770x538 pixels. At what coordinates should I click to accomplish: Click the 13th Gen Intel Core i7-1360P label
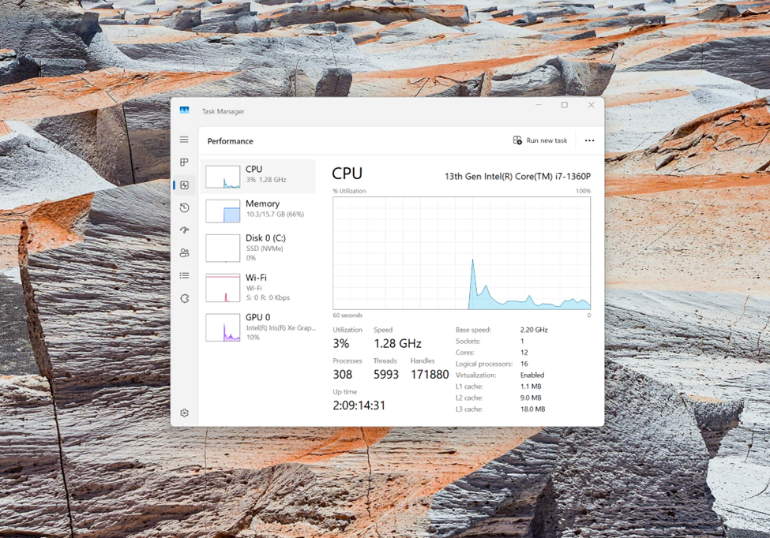coord(517,176)
